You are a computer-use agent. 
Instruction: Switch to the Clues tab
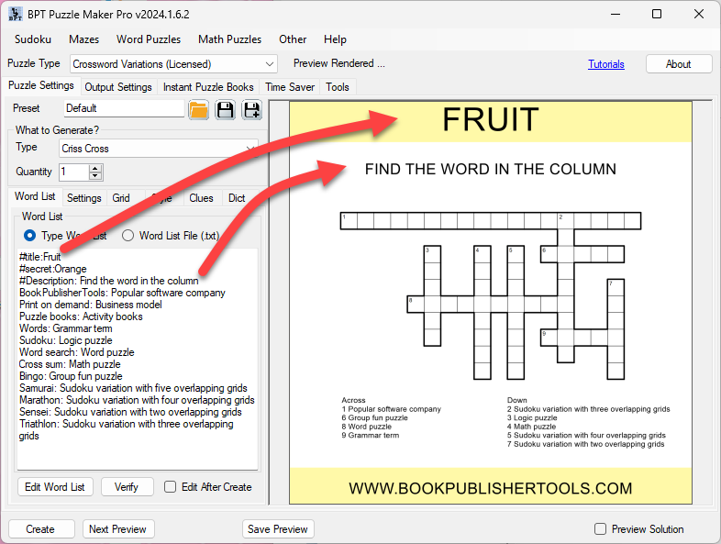click(x=201, y=198)
